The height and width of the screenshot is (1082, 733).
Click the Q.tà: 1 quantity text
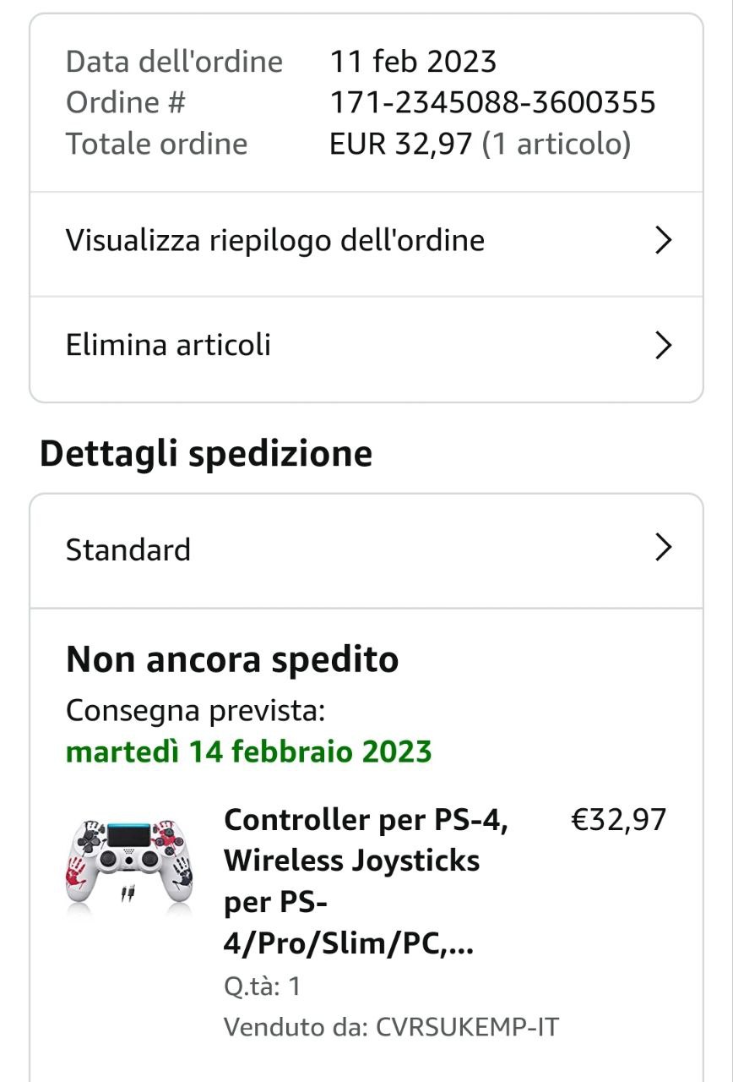(262, 986)
